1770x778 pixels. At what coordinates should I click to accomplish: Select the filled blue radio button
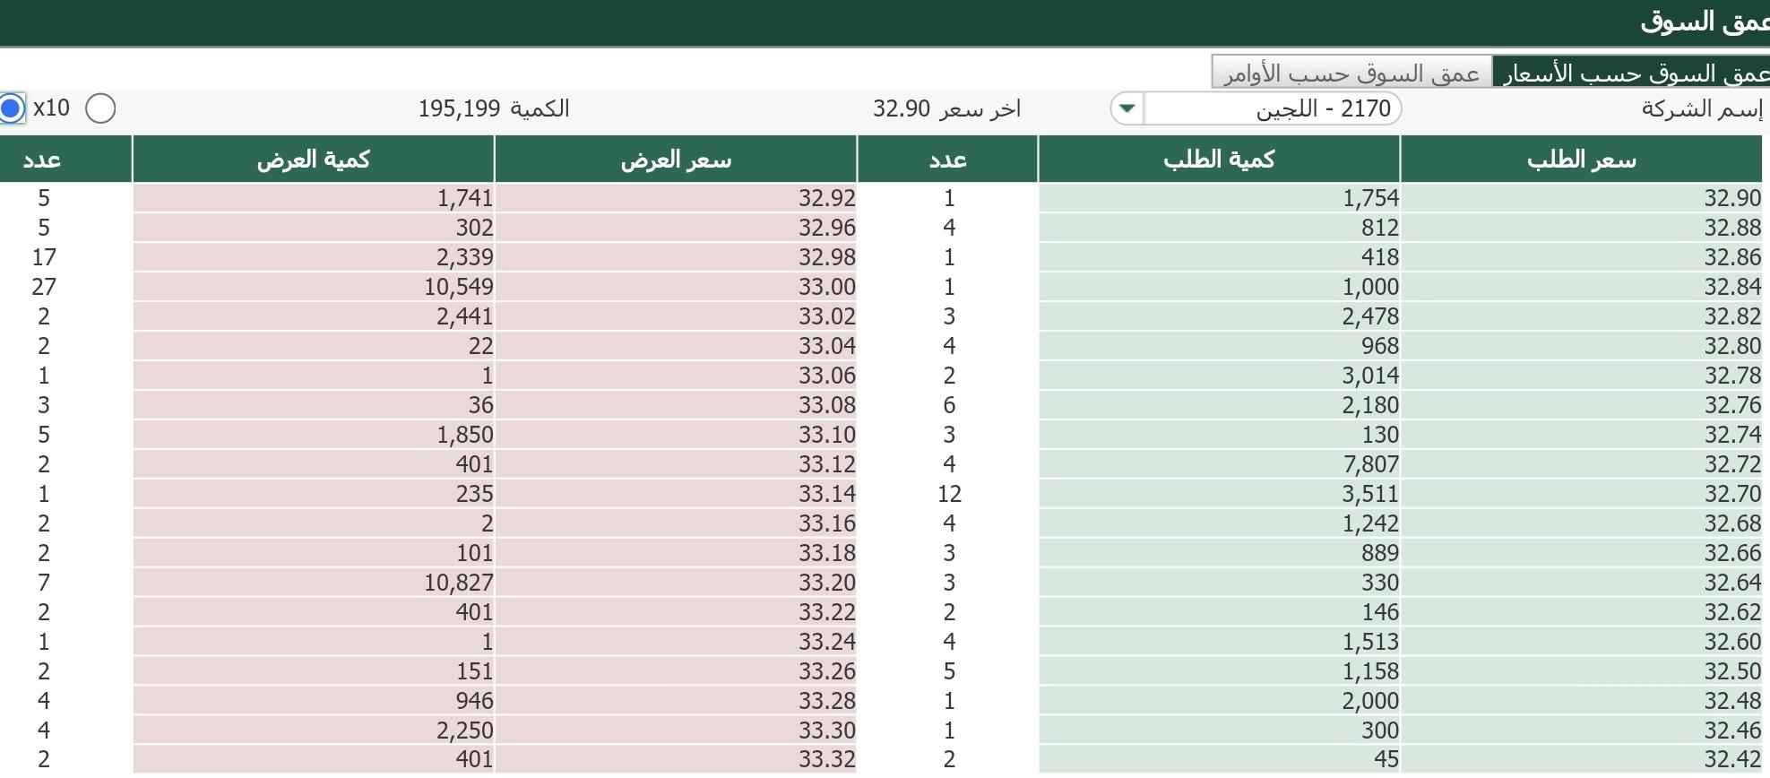11,108
